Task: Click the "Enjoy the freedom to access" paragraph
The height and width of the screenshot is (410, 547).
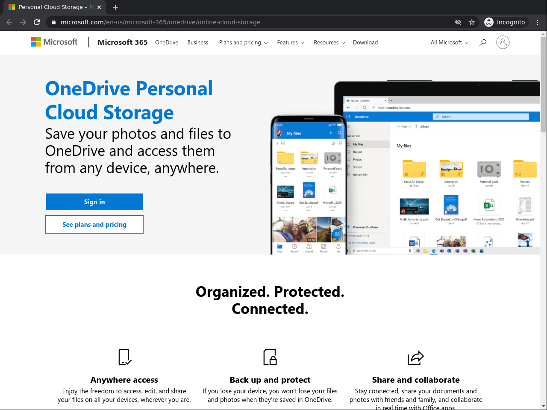Action: 124,395
